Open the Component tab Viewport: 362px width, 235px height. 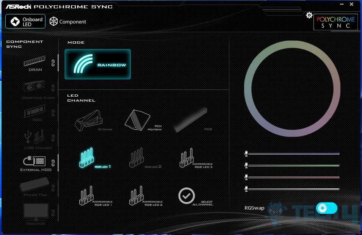[67, 22]
